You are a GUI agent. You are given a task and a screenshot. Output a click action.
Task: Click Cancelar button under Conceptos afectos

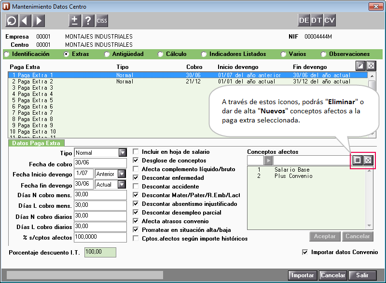358,236
